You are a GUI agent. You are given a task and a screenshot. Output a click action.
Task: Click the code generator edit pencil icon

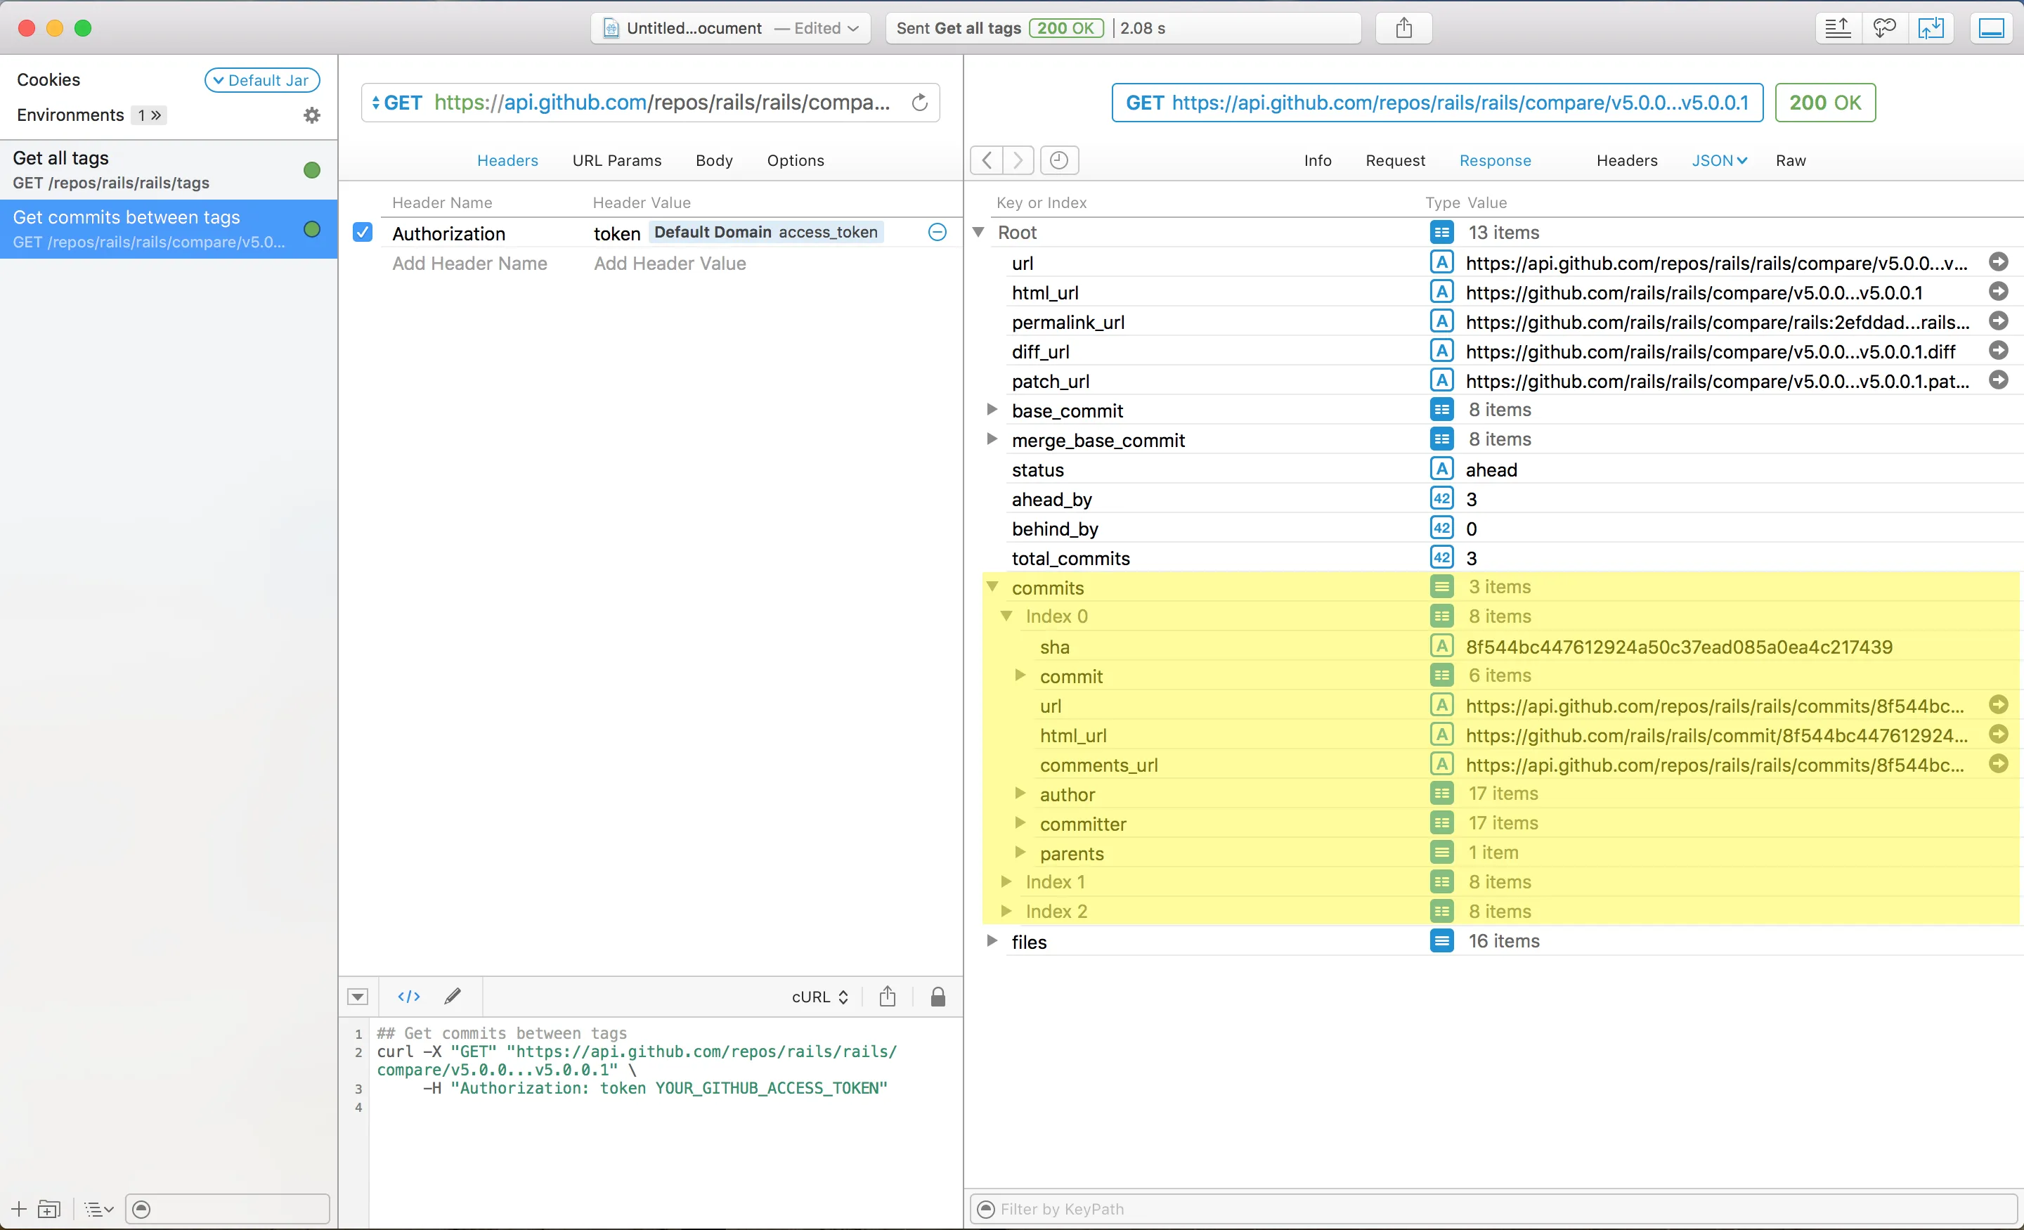tap(453, 997)
